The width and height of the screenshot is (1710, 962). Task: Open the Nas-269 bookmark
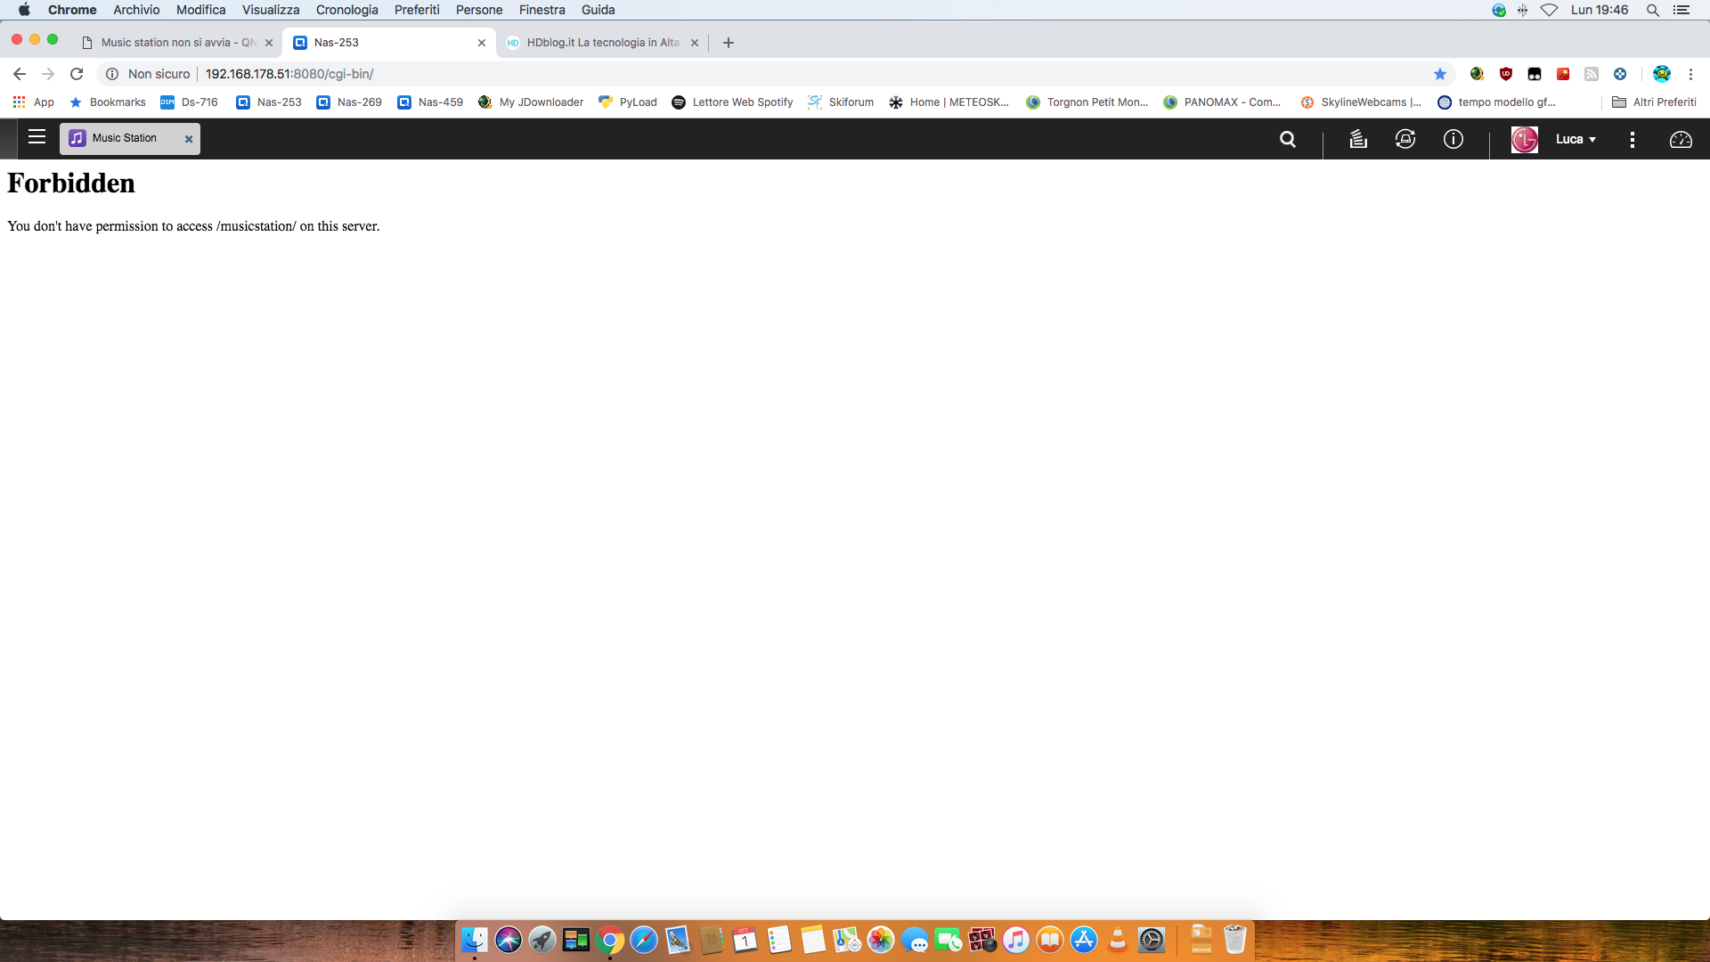[x=349, y=102]
